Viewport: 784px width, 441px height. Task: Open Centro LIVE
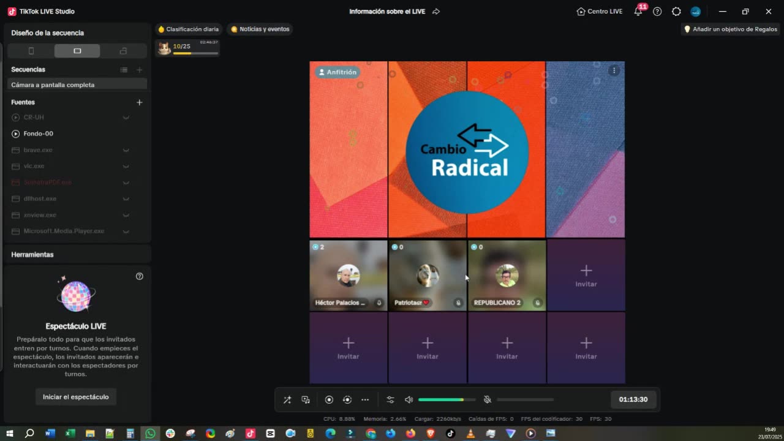point(600,12)
